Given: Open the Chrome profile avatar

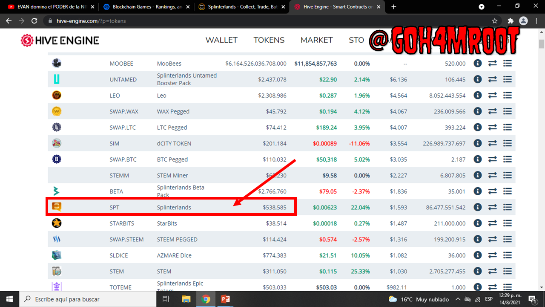Looking at the screenshot, I should [x=523, y=21].
